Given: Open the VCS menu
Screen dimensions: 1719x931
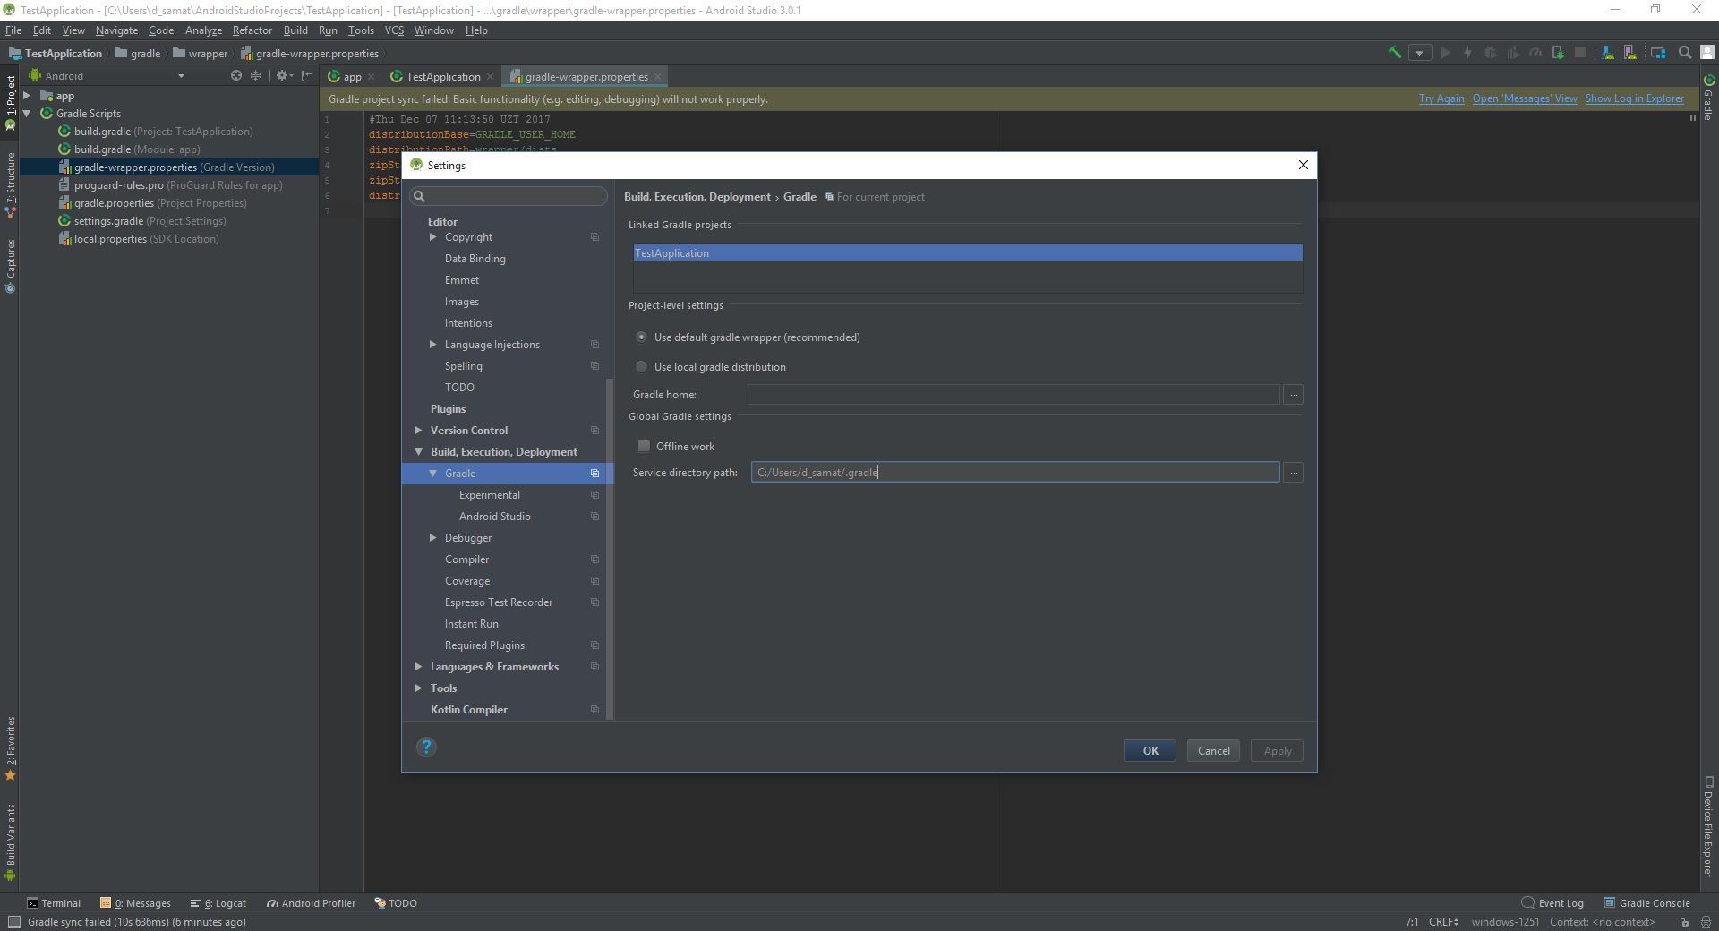Looking at the screenshot, I should point(394,30).
